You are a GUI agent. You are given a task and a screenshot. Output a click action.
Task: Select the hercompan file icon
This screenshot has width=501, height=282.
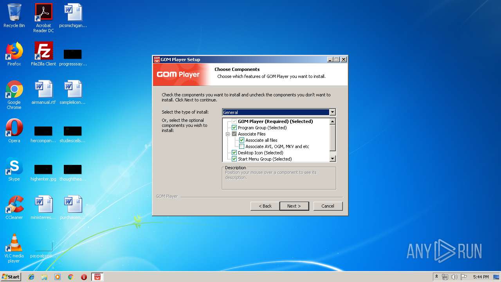43,134
